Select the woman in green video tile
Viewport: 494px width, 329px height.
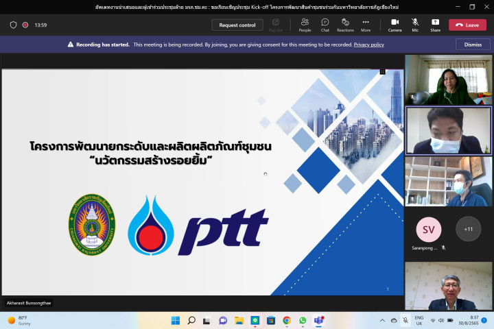click(x=448, y=80)
